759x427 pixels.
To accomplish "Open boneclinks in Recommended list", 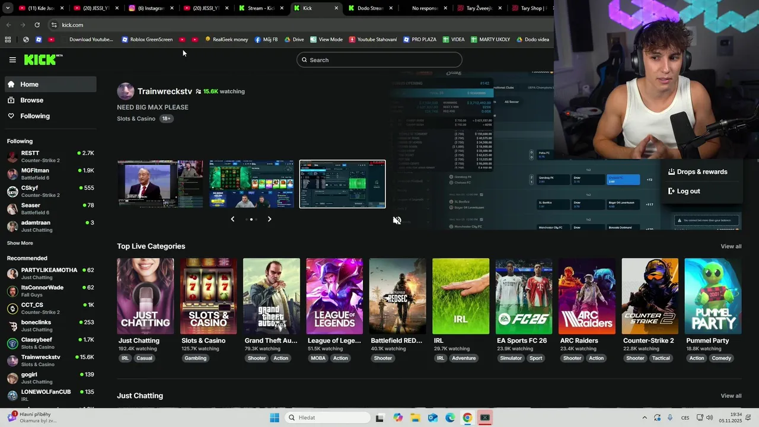I will pyautogui.click(x=50, y=326).
